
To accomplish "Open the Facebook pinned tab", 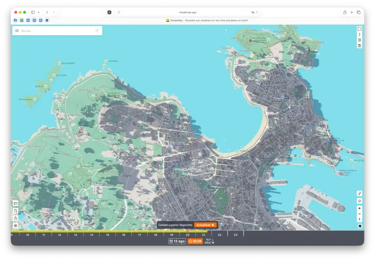I will (15, 20).
